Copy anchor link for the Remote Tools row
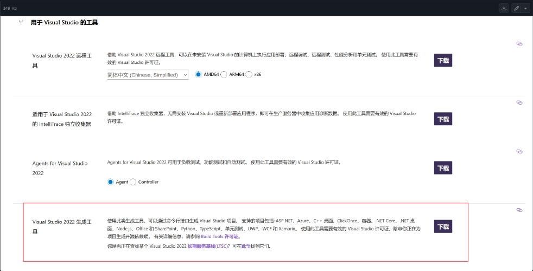Image resolution: width=533 pixels, height=271 pixels. click(519, 43)
